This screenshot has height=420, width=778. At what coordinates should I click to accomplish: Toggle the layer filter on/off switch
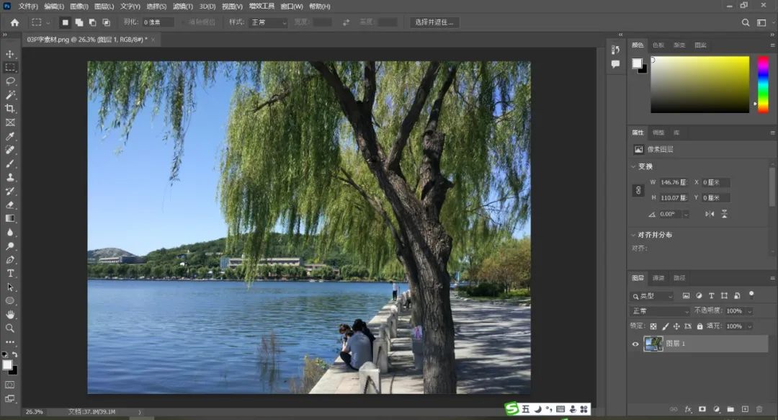(751, 294)
